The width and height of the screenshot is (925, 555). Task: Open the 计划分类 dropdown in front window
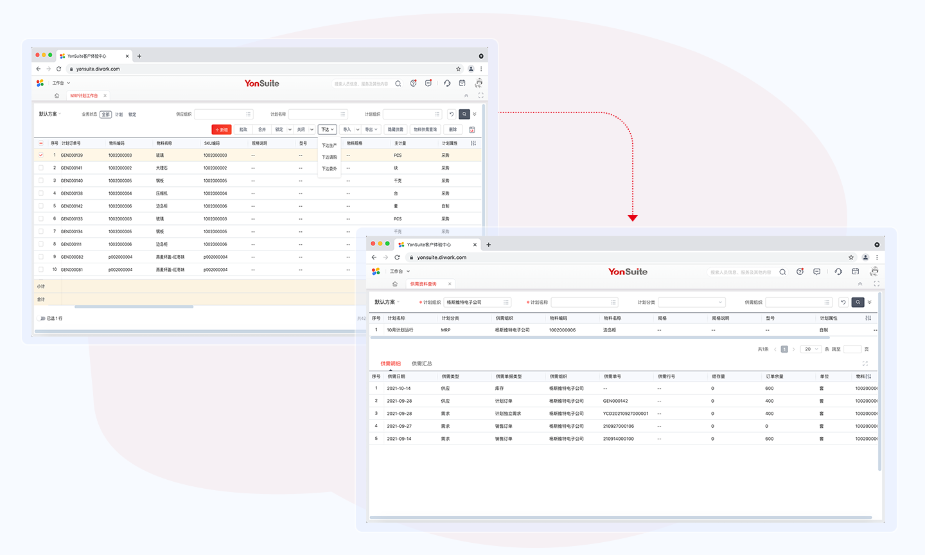(x=691, y=302)
